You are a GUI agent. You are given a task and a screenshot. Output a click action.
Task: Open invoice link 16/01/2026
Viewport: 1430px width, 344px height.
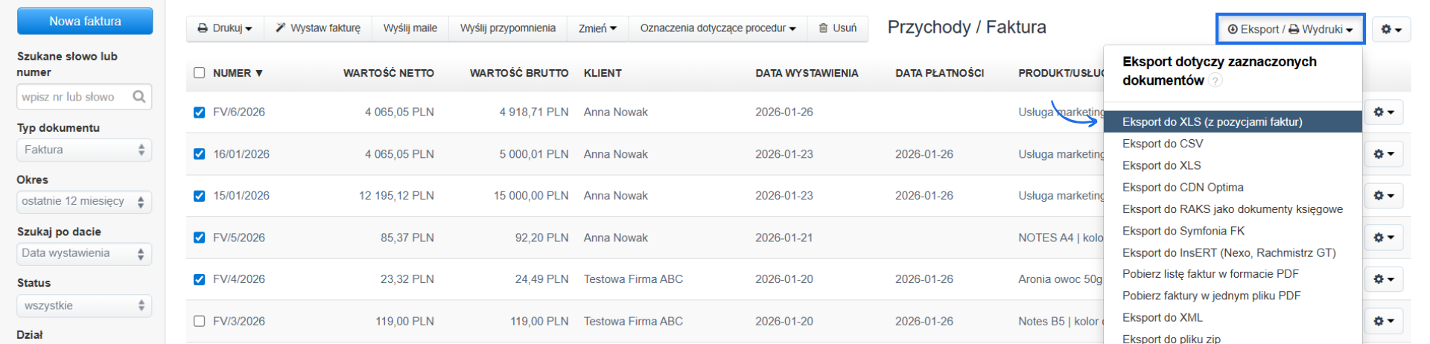(241, 154)
